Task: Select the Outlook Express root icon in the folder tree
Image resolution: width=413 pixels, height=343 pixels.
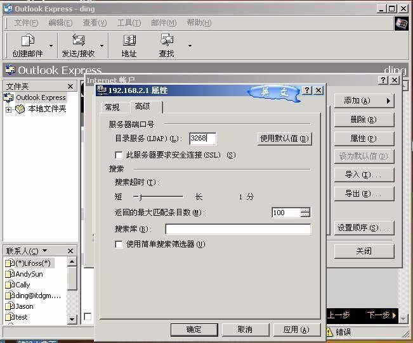Action: 8,97
